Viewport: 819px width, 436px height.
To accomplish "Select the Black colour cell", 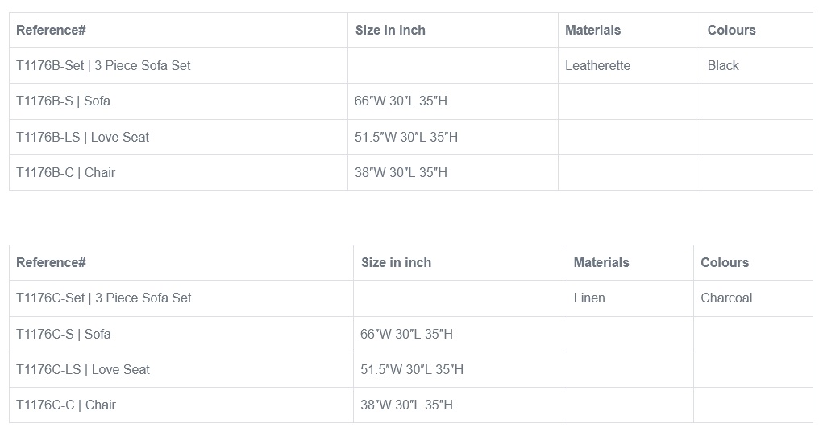I will click(x=723, y=66).
